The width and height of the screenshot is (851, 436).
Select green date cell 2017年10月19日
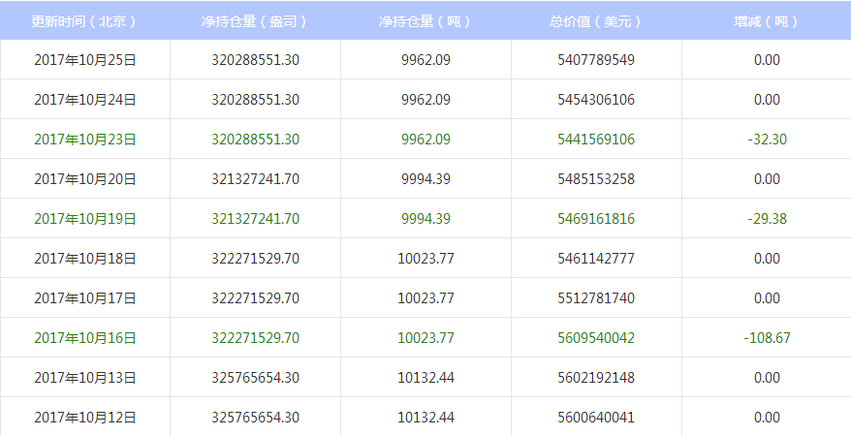click(85, 219)
